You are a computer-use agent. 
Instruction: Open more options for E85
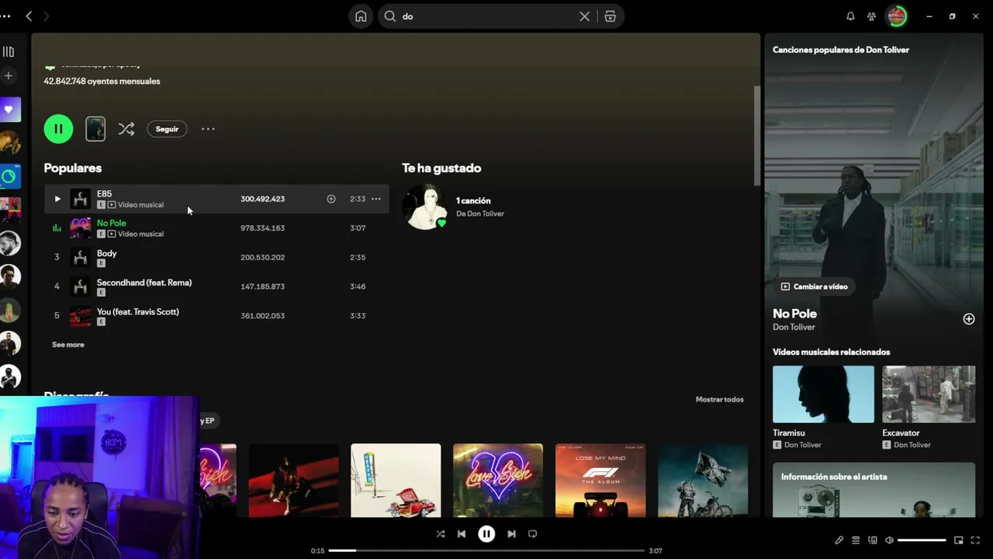376,199
